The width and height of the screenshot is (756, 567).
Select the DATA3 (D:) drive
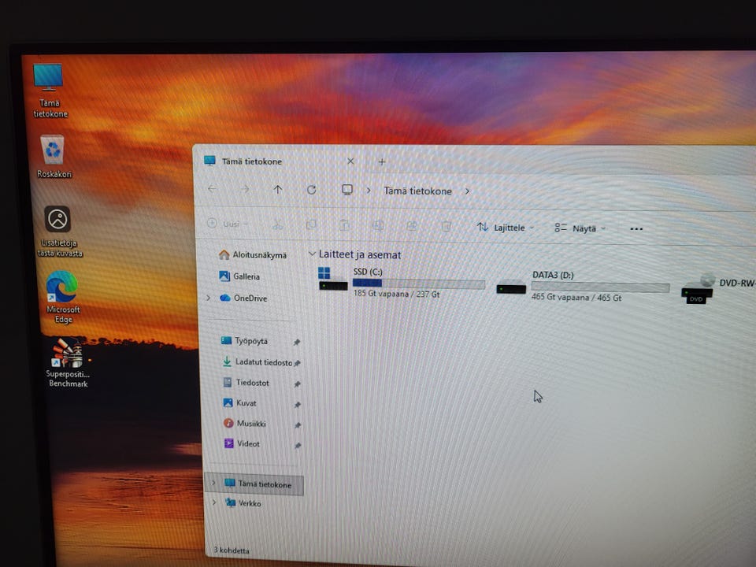(x=584, y=287)
